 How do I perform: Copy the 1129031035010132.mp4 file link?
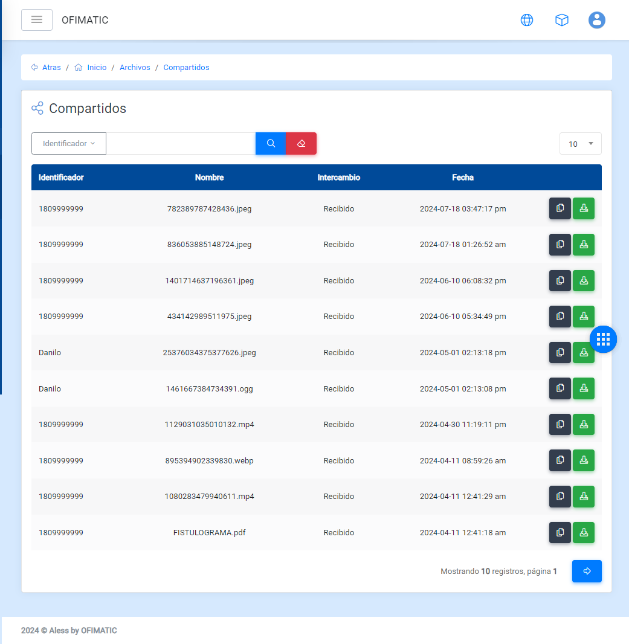(560, 425)
